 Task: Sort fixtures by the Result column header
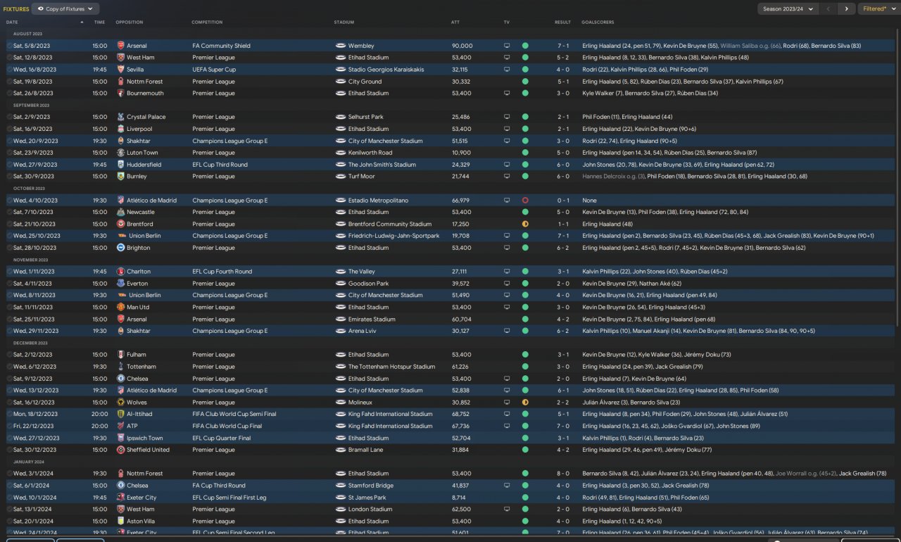(562, 23)
